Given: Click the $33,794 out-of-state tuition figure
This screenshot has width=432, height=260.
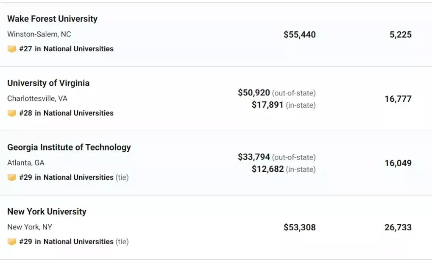Looking at the screenshot, I should coord(254,157).
